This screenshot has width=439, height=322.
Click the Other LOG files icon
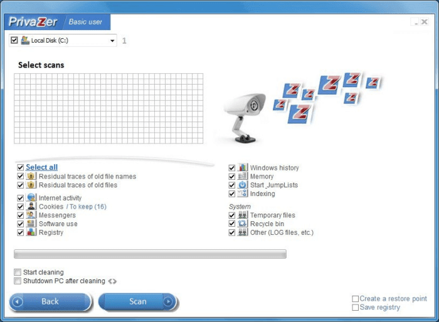click(x=243, y=232)
